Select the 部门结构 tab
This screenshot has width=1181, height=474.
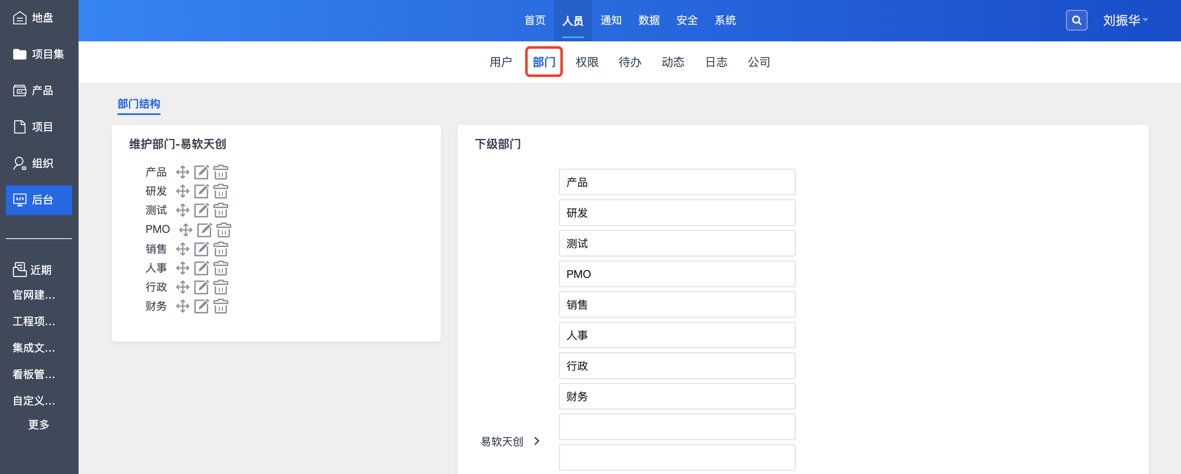tap(139, 104)
